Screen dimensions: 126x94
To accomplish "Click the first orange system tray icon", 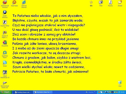I will 99,92.
